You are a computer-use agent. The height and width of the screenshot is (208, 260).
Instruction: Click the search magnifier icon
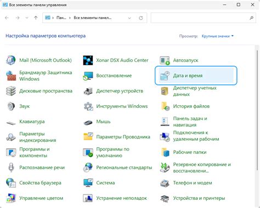pos(252,18)
